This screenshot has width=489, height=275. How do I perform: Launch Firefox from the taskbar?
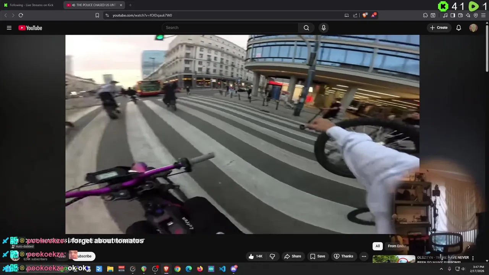point(200,269)
